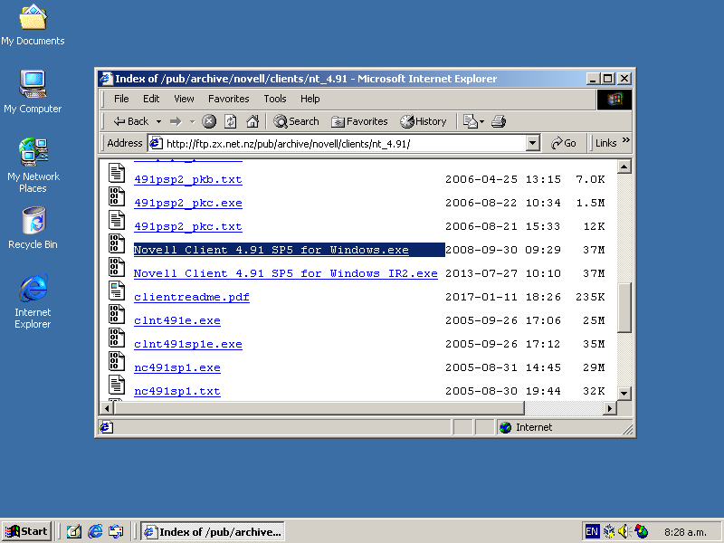Open the Search pane from toolbar
724x543 pixels.
(x=296, y=121)
